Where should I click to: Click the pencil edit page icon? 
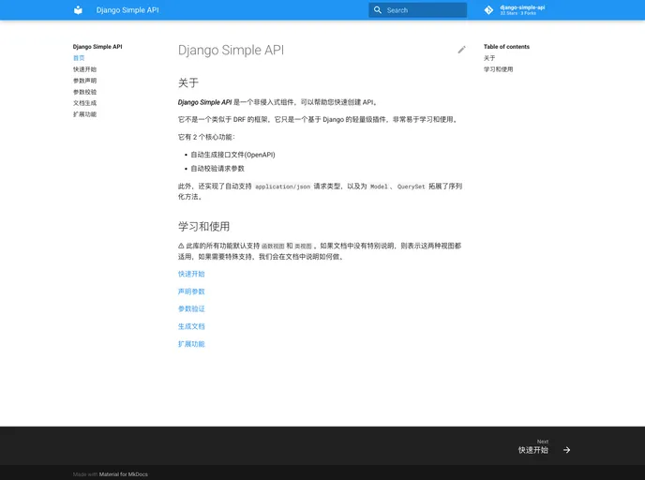461,50
